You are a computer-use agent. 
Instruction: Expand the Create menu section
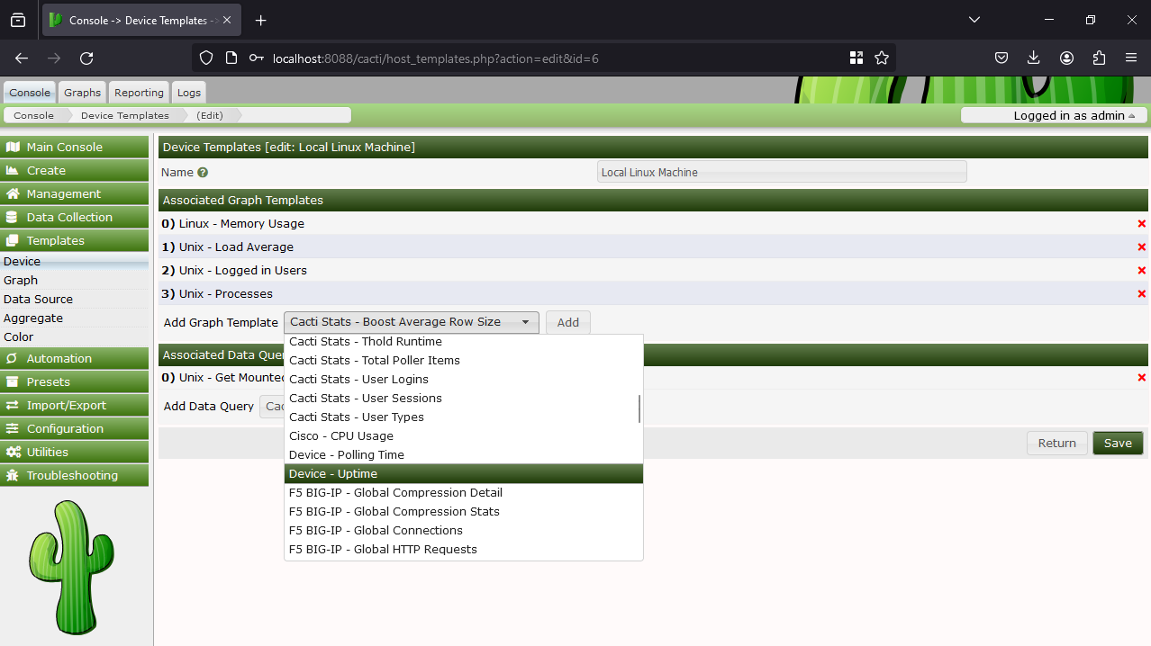(x=75, y=170)
